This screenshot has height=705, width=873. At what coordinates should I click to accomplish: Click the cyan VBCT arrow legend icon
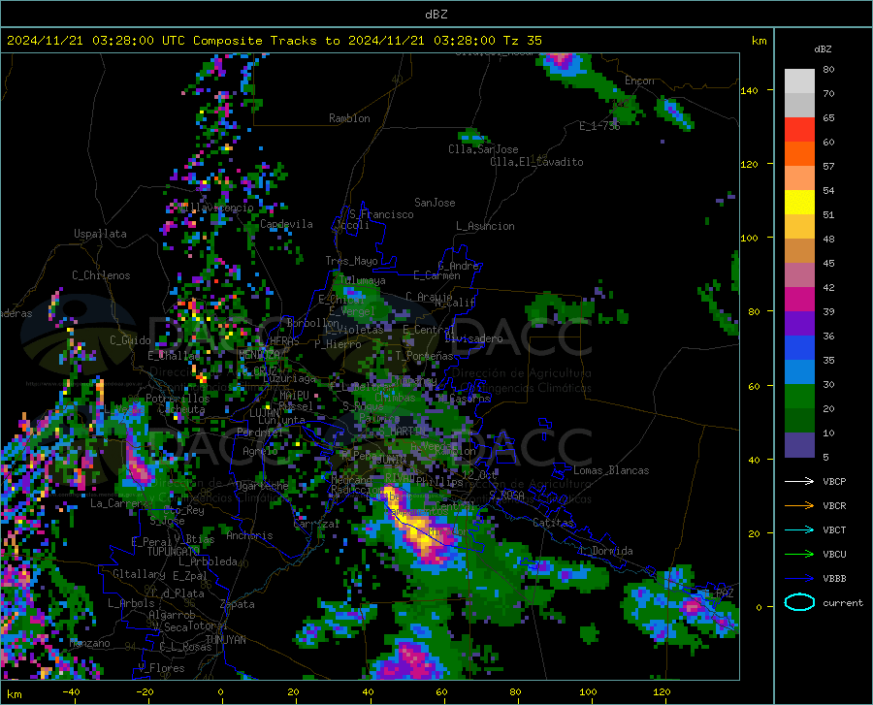(x=799, y=529)
